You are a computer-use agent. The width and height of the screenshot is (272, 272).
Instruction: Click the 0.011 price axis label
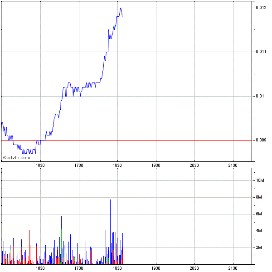coord(261,52)
